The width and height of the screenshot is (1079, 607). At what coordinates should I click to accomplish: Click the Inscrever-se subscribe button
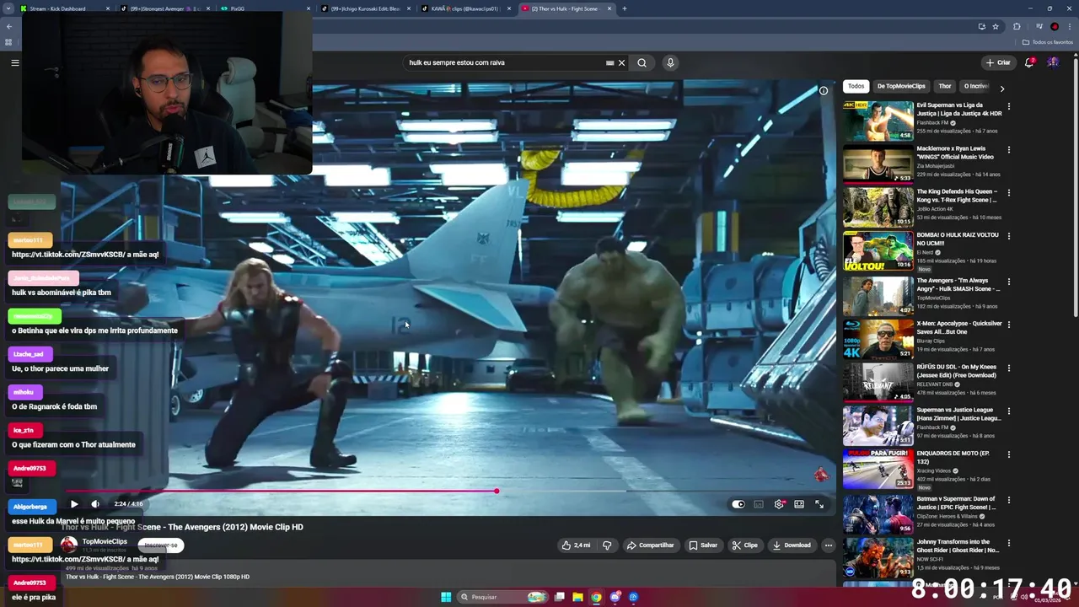(x=161, y=545)
